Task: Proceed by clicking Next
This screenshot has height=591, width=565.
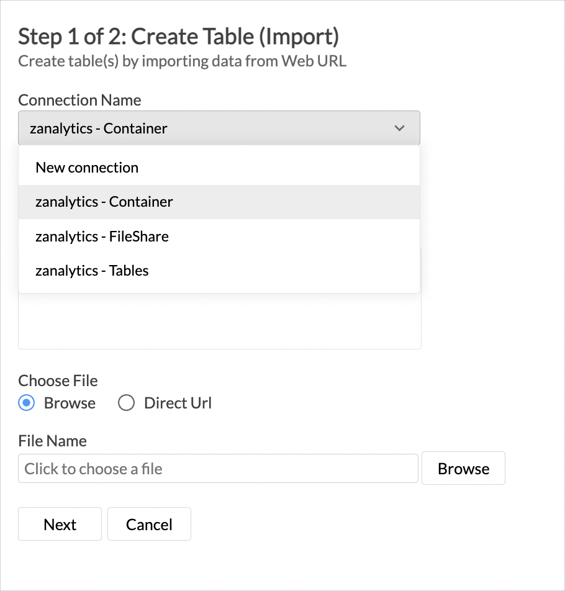Action: [x=60, y=524]
